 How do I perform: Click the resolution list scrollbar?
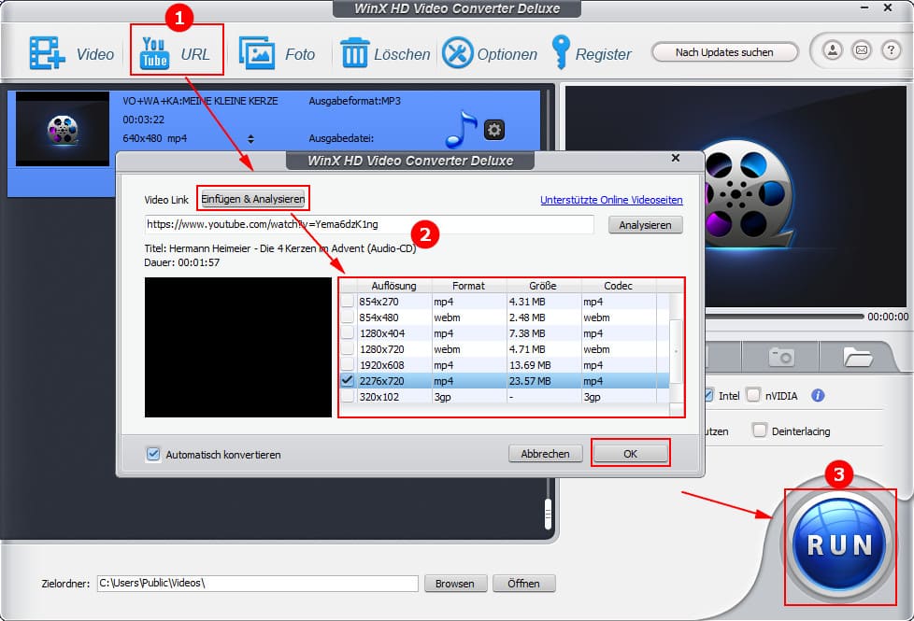[x=676, y=351]
